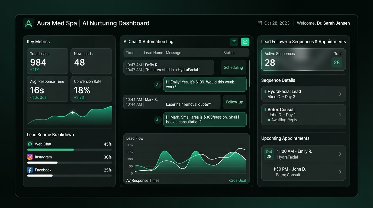Select Emily R.'s HydraFacial message row

click(x=169, y=67)
